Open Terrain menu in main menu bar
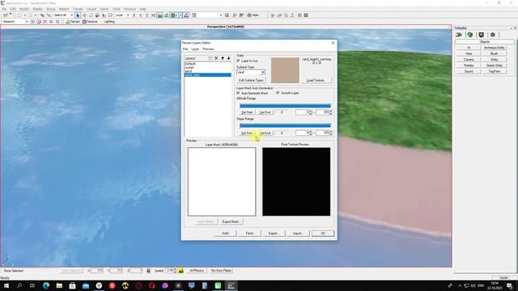 78,9
